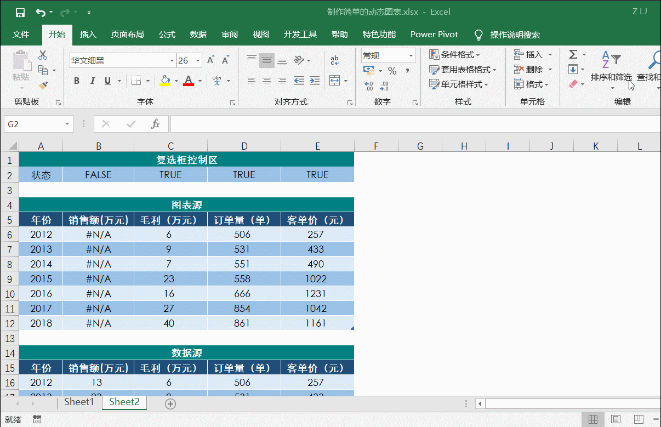
Task: Toggle bold formatting
Action: tap(77, 81)
